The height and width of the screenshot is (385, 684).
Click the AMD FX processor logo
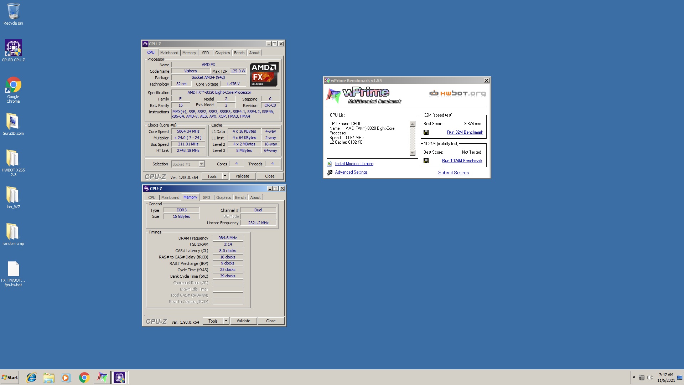[264, 75]
